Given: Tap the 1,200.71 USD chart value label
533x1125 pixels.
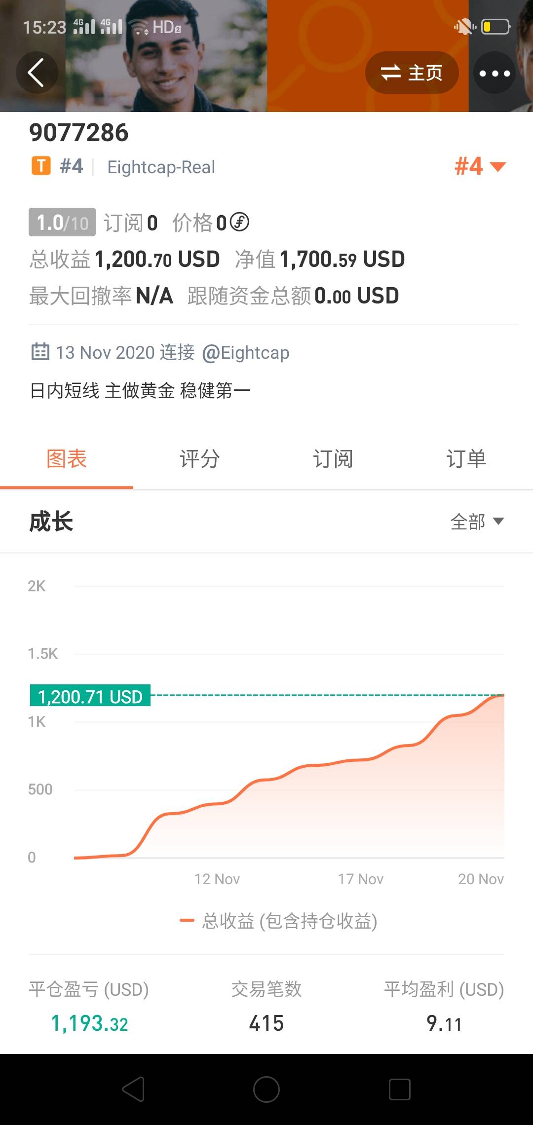Looking at the screenshot, I should (90, 696).
